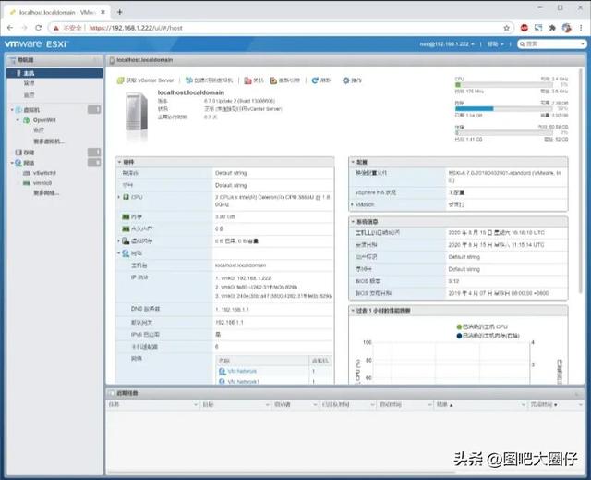Click the browser back arrow

pos(10,28)
